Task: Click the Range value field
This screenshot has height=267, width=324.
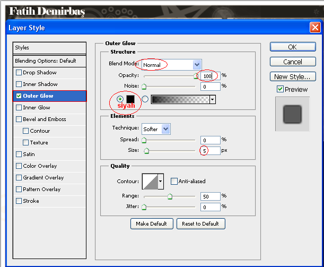Action: [x=211, y=196]
